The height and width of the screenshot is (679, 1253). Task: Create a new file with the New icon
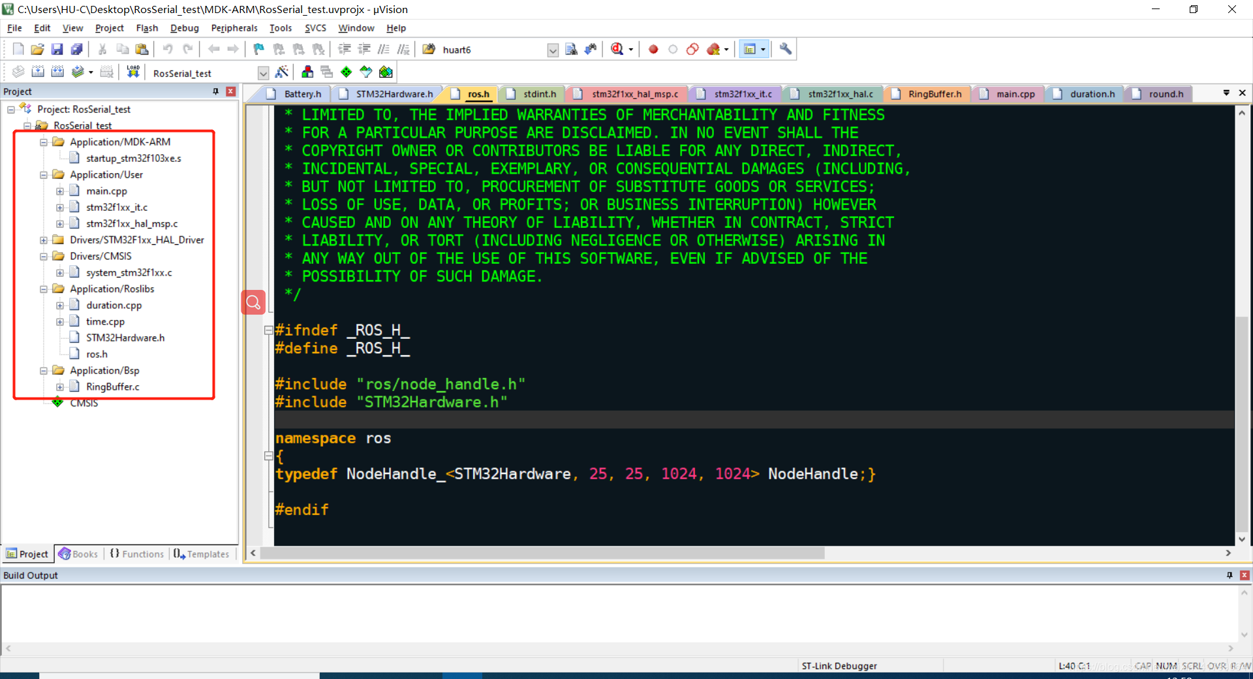coord(18,49)
